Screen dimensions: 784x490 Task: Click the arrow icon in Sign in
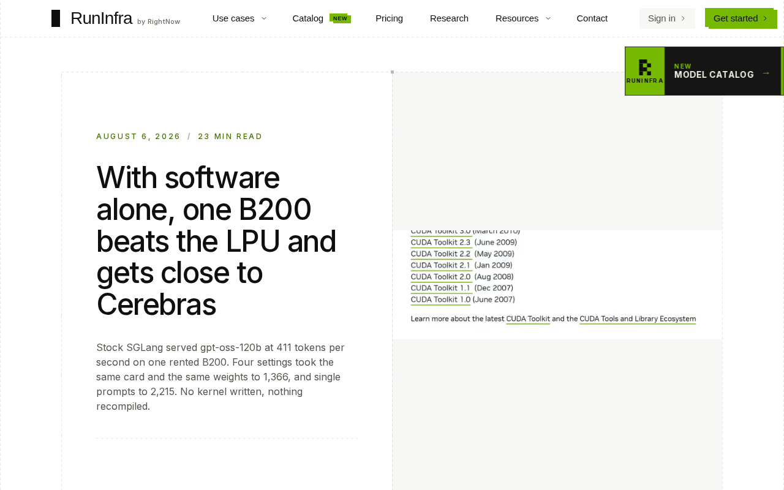(x=683, y=18)
